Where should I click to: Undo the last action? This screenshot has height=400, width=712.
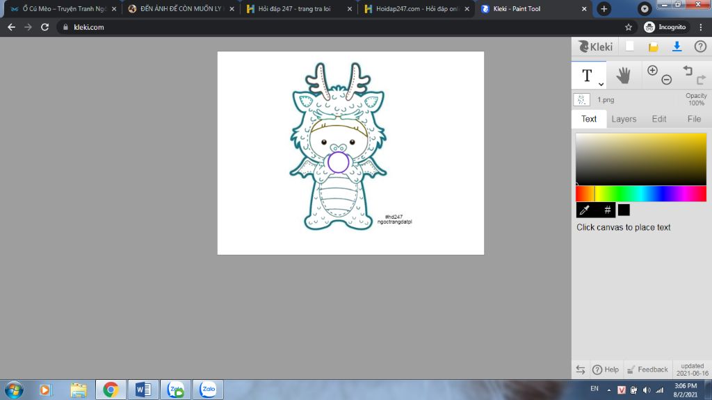point(688,70)
